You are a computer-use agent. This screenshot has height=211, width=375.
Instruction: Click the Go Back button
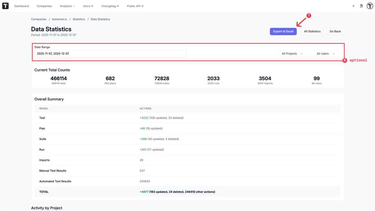[x=335, y=31]
